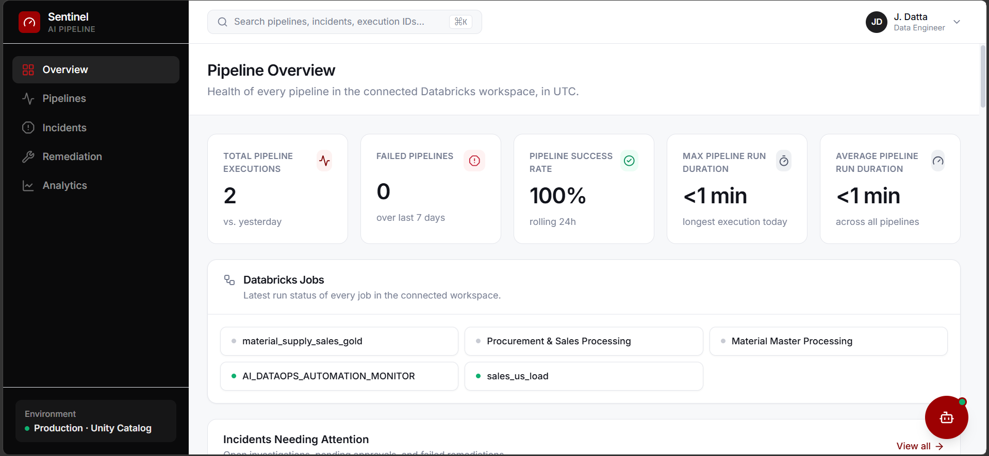The width and height of the screenshot is (989, 456).
Task: Click the vertical page scrollbar
Action: (983, 77)
